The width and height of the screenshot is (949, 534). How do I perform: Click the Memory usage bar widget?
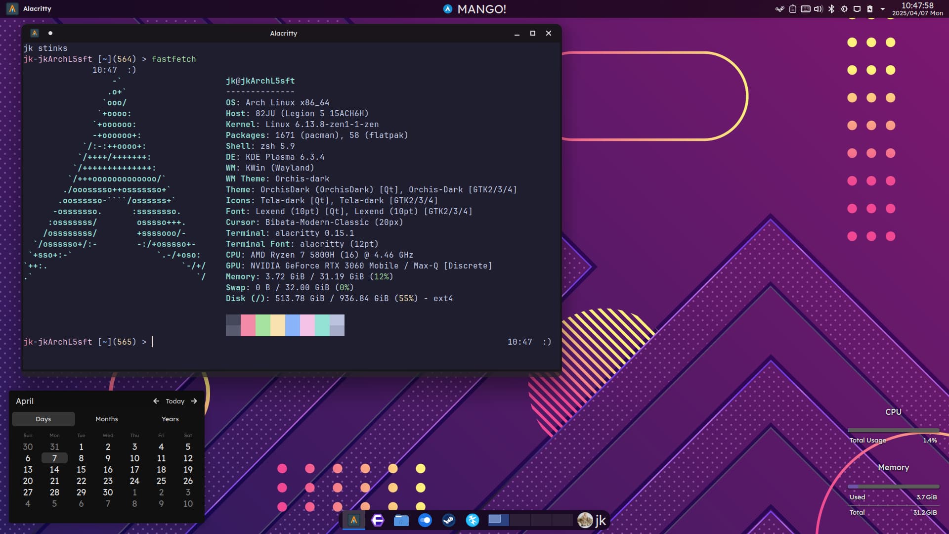click(x=894, y=487)
